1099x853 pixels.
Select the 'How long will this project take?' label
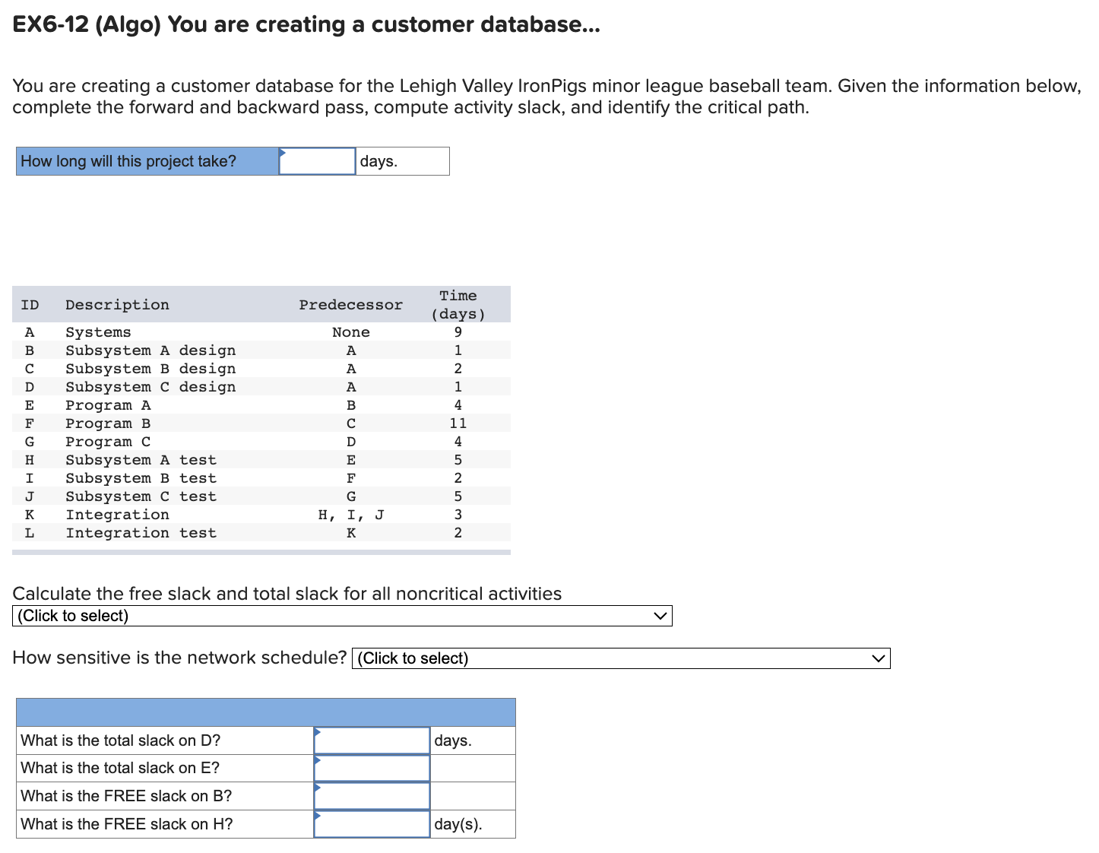[128, 161]
